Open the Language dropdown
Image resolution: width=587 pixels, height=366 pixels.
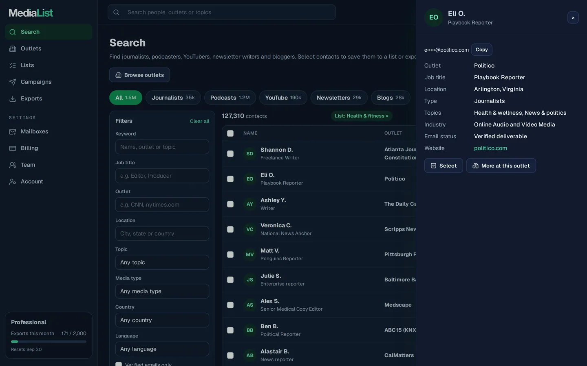(162, 349)
